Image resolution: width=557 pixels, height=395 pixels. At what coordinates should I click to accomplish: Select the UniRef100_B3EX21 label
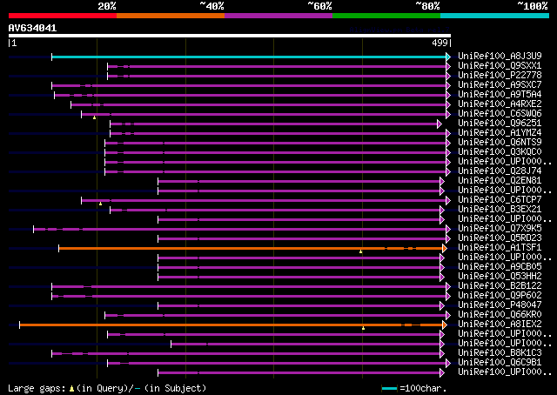tap(500, 210)
